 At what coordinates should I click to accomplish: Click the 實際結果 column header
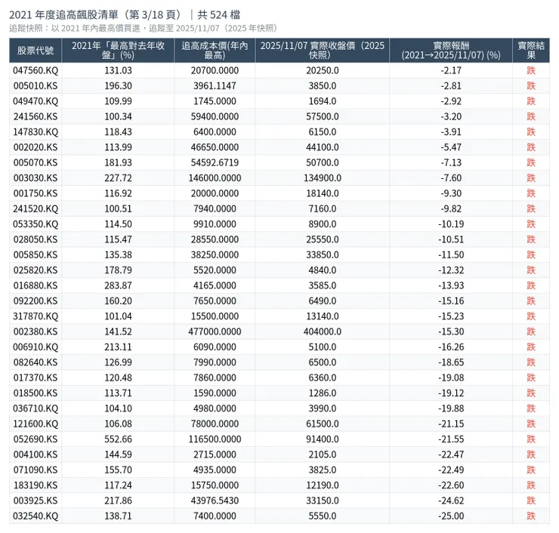(531, 51)
